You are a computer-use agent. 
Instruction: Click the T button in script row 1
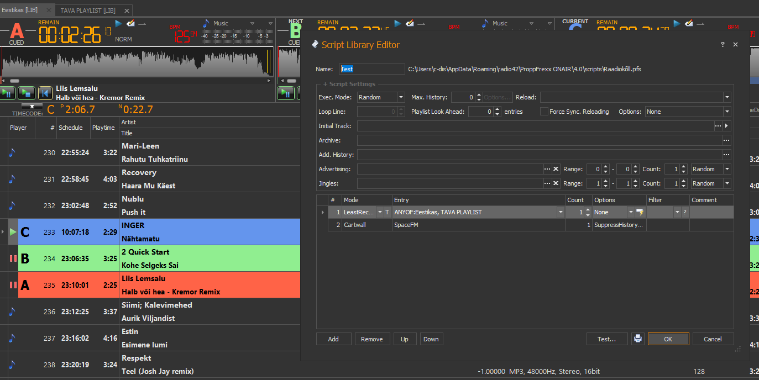pos(388,212)
